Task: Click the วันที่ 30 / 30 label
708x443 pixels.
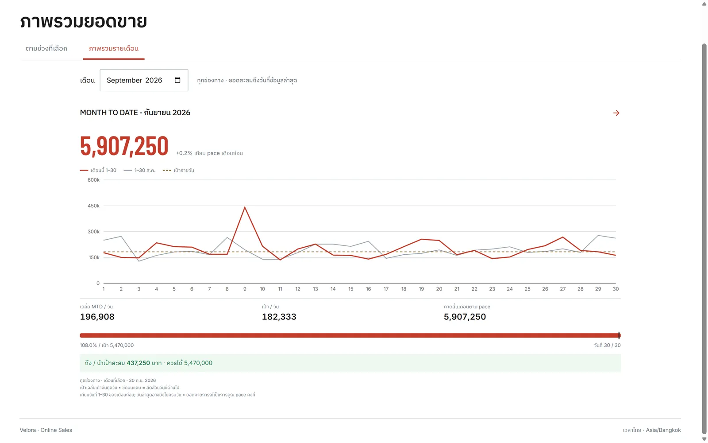Action: coord(607,345)
